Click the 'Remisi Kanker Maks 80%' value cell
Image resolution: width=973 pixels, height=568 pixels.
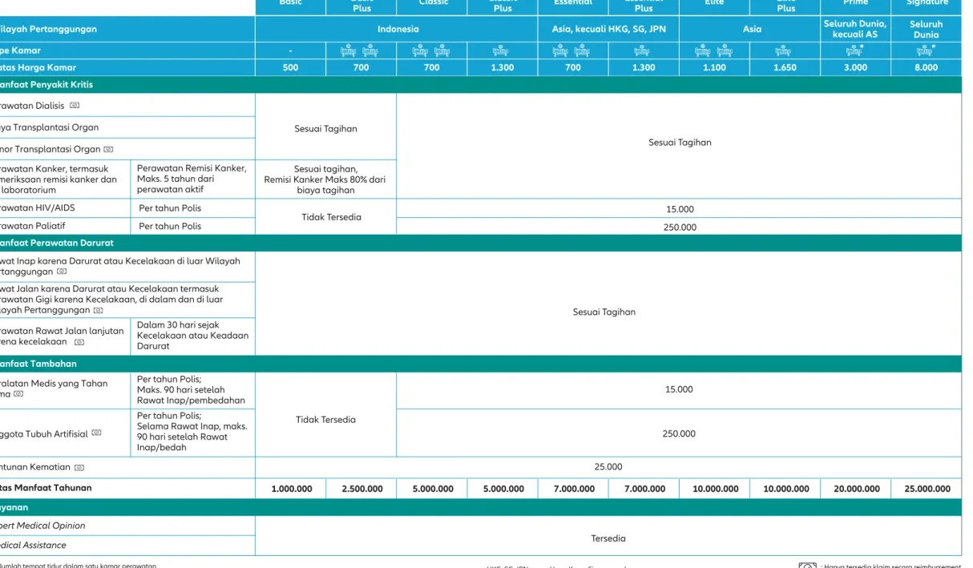pos(325,179)
